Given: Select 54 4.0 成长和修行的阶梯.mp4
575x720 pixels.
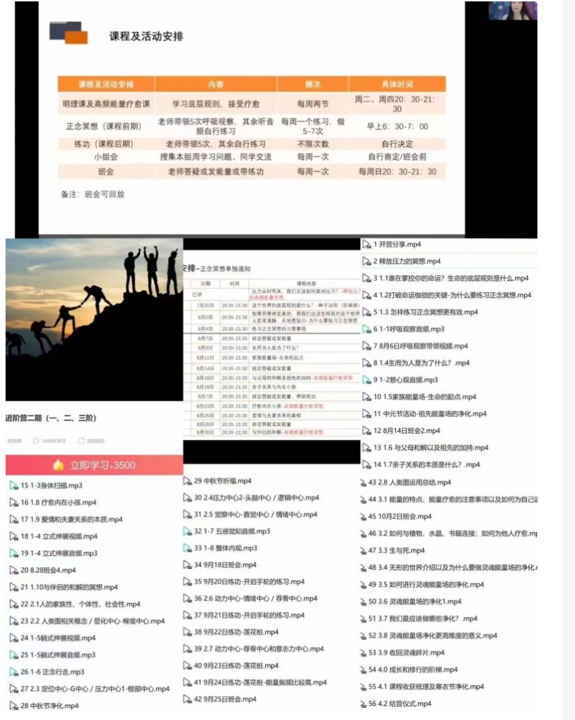Looking at the screenshot, I should [413, 670].
